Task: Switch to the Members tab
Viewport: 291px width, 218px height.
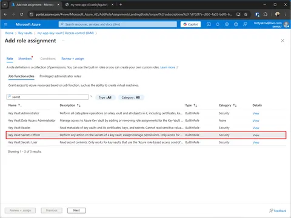Action: click(25, 59)
